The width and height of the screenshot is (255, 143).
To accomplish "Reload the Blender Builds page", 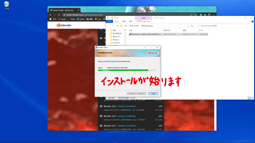I will point(59,15).
